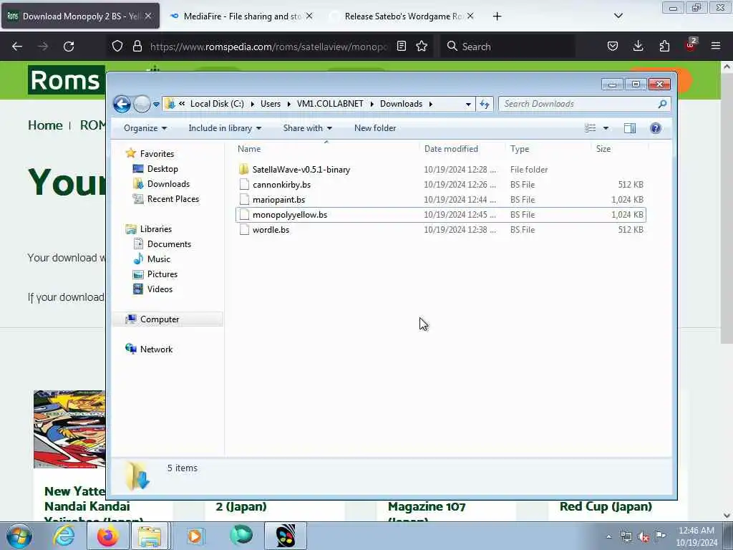
Task: Click the SatellaWave folder icon
Action: [x=243, y=169]
